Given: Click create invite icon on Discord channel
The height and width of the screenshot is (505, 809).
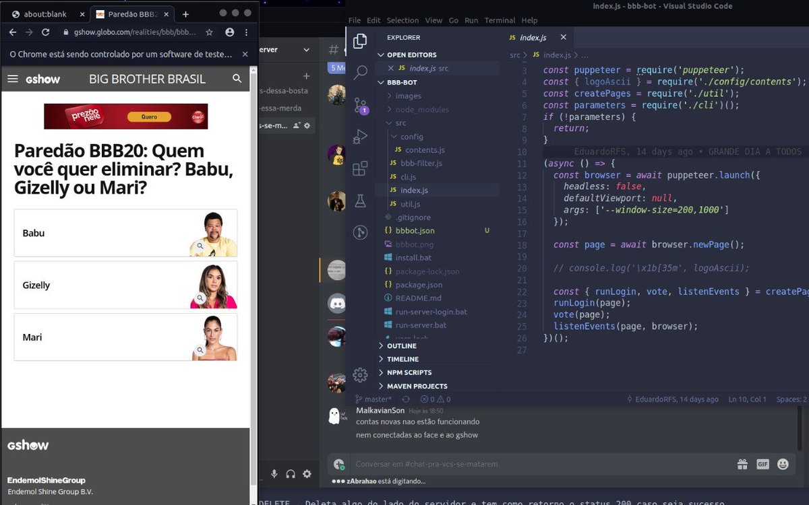Looking at the screenshot, I should (298, 125).
